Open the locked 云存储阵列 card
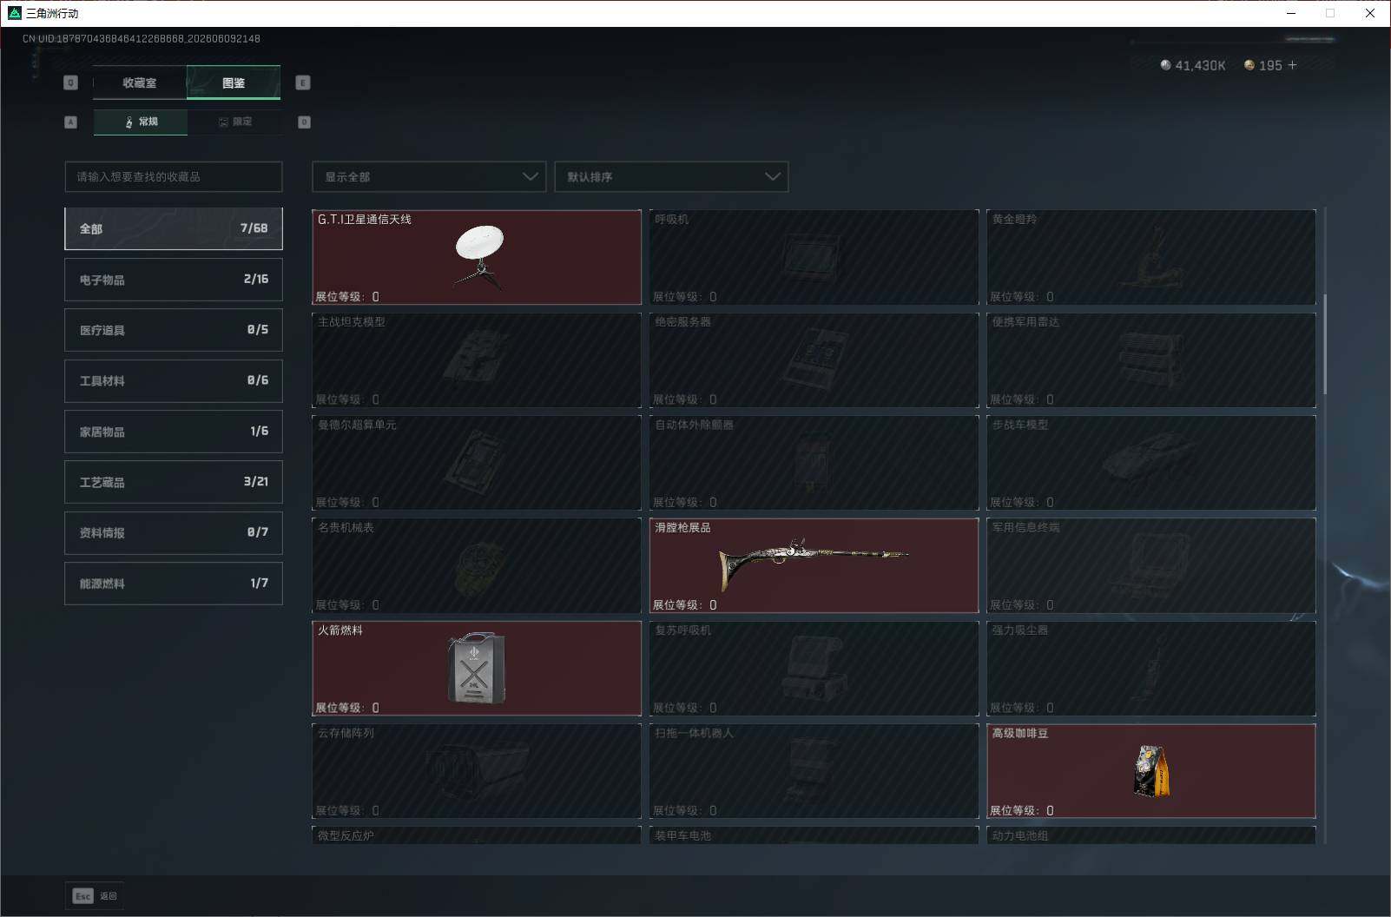1391x917 pixels. coord(477,771)
